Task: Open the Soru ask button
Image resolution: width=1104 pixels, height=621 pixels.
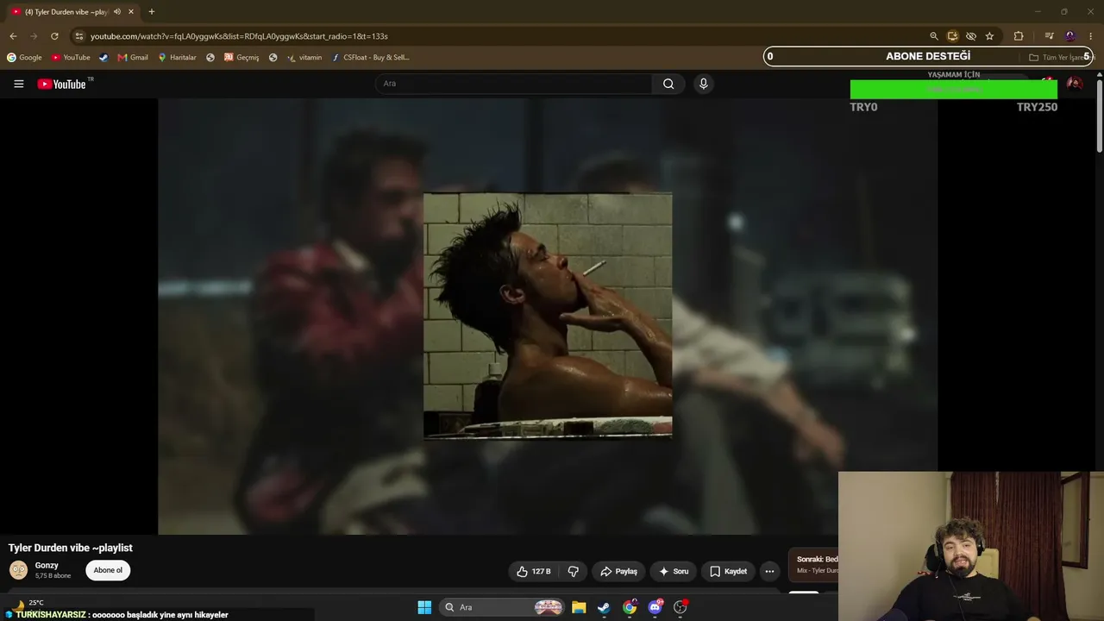Action: [x=673, y=571]
